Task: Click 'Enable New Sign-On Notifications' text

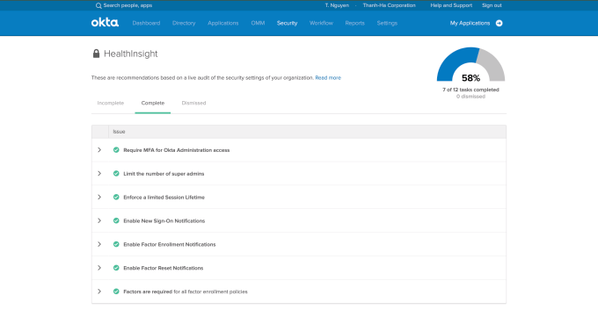Action: (164, 221)
